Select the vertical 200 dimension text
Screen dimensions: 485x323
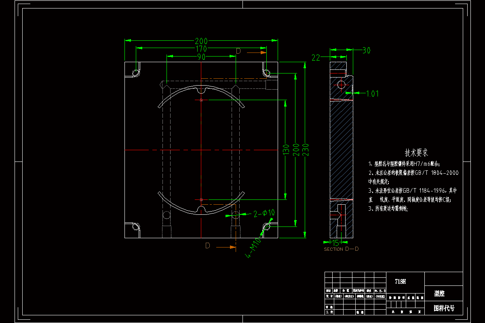(296, 150)
